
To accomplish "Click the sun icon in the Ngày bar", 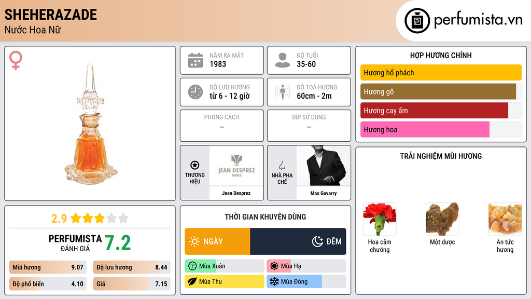I will tap(194, 241).
